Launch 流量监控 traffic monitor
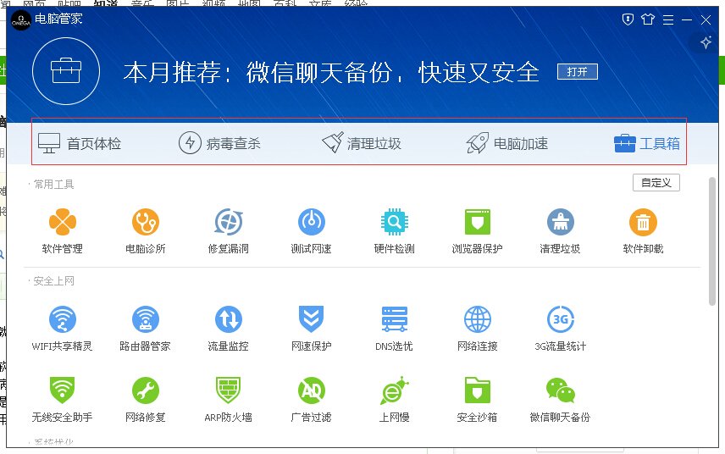This screenshot has width=725, height=454. tap(229, 329)
